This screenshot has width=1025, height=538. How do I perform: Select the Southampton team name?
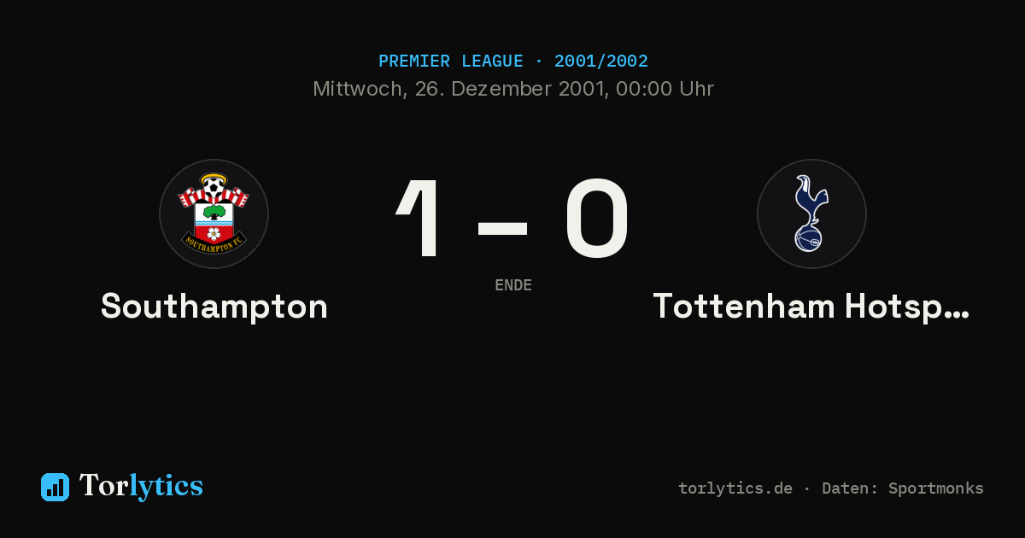click(x=214, y=306)
